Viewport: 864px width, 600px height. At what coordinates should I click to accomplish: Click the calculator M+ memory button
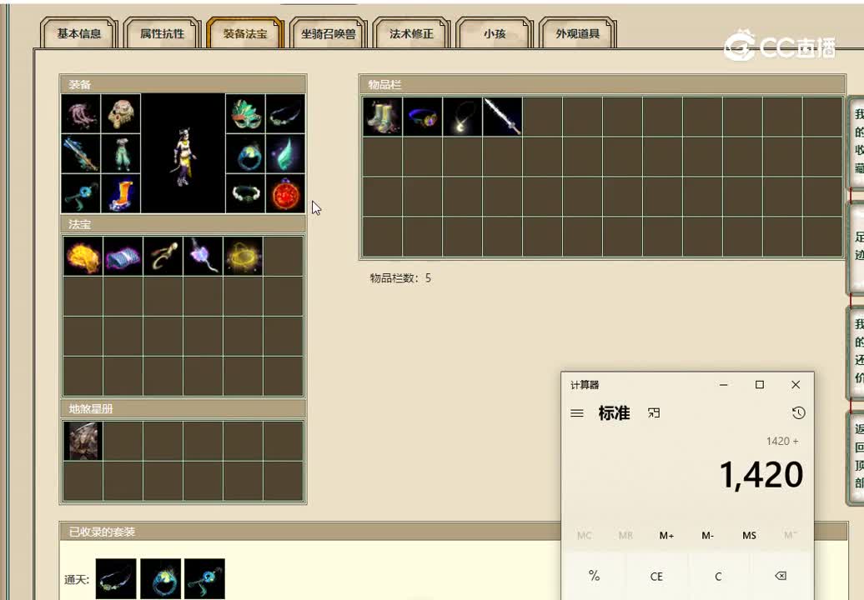point(666,535)
